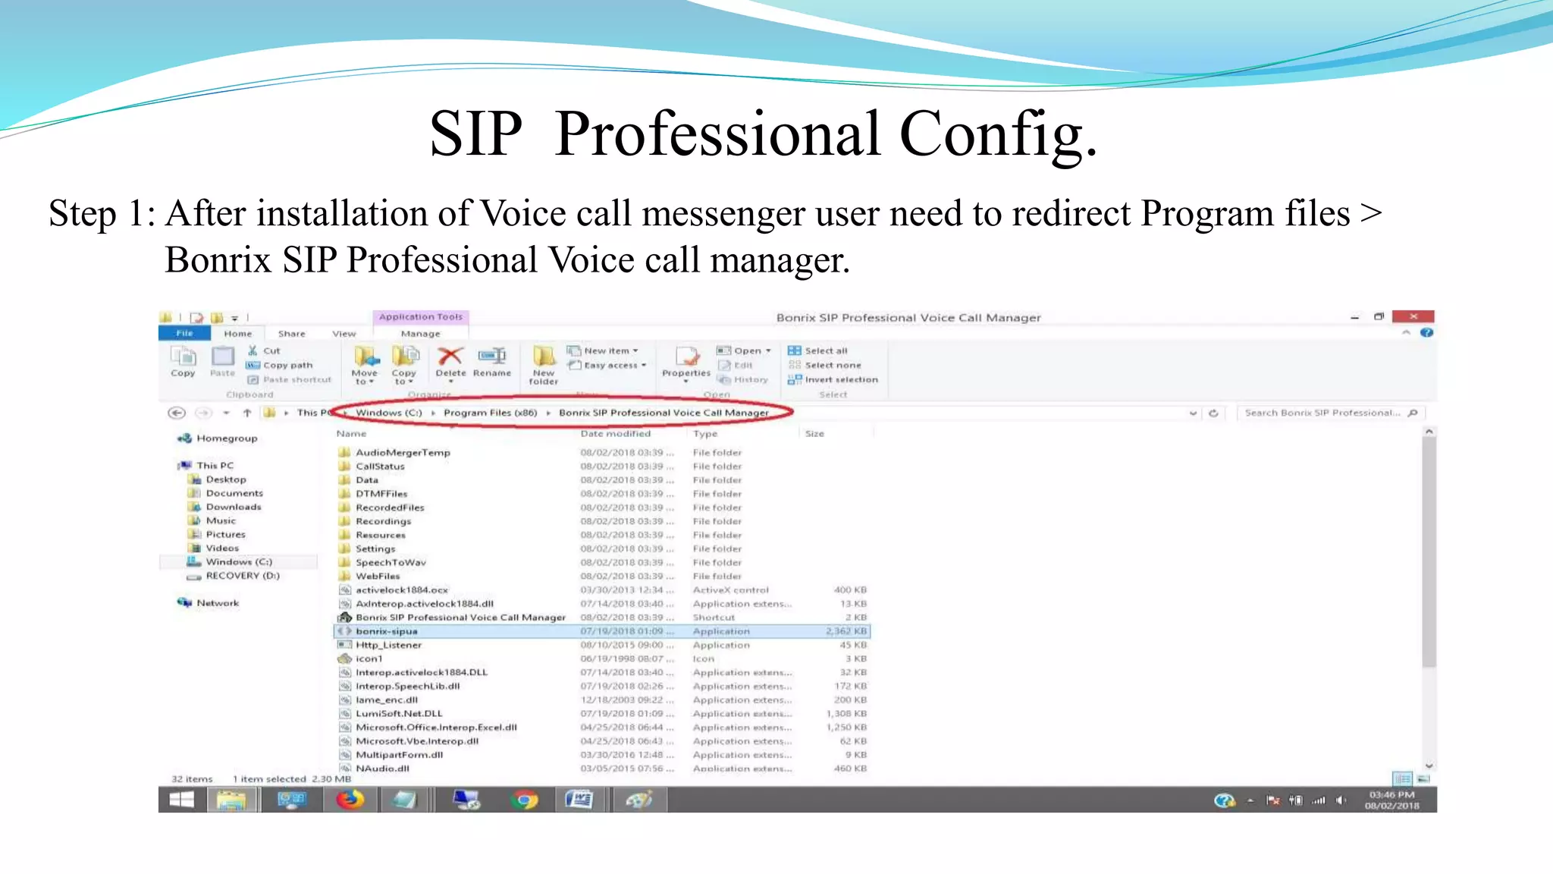Click the Copy icon in Clipboard group

click(183, 361)
